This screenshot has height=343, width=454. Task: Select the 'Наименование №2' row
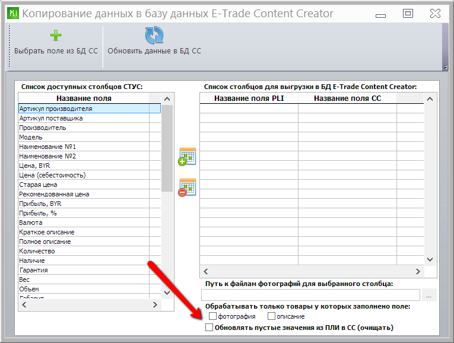click(x=90, y=156)
